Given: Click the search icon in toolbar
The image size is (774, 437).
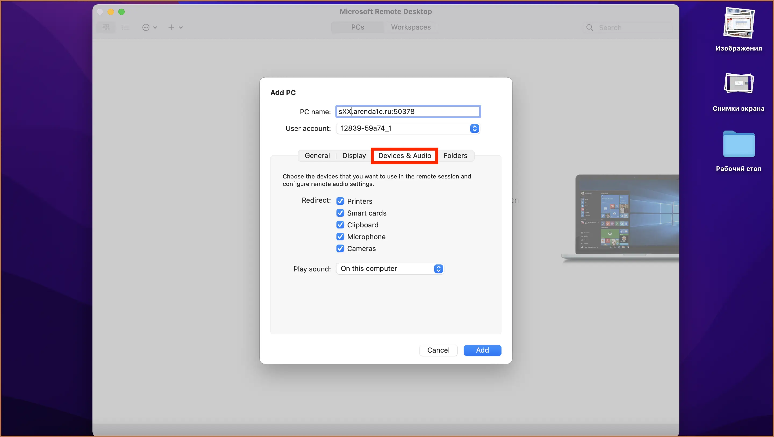Looking at the screenshot, I should [589, 28].
